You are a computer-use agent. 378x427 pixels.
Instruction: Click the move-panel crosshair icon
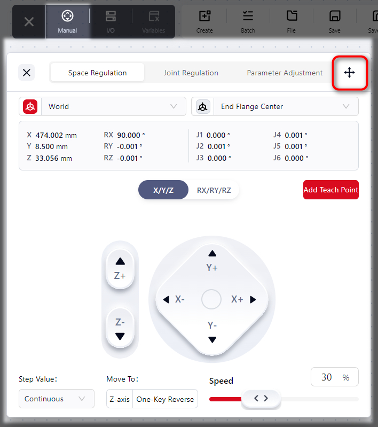pos(349,73)
